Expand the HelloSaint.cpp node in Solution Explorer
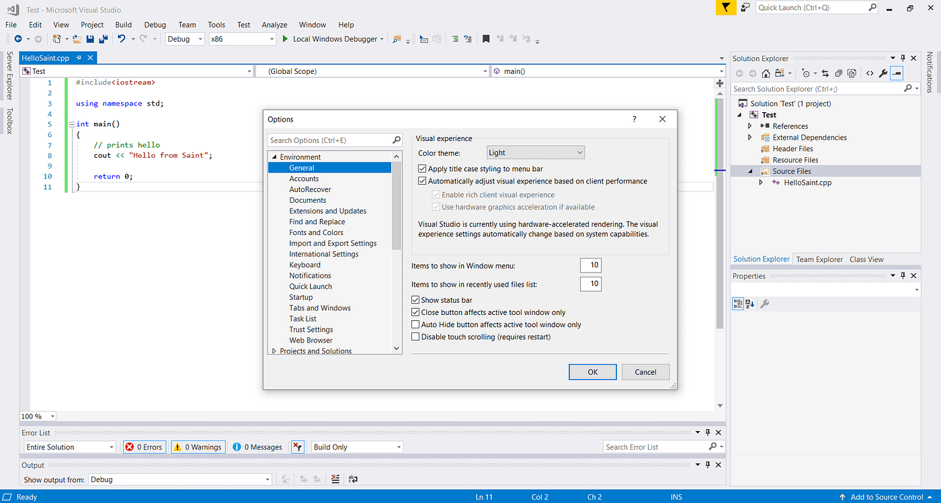This screenshot has width=941, height=503. click(762, 182)
